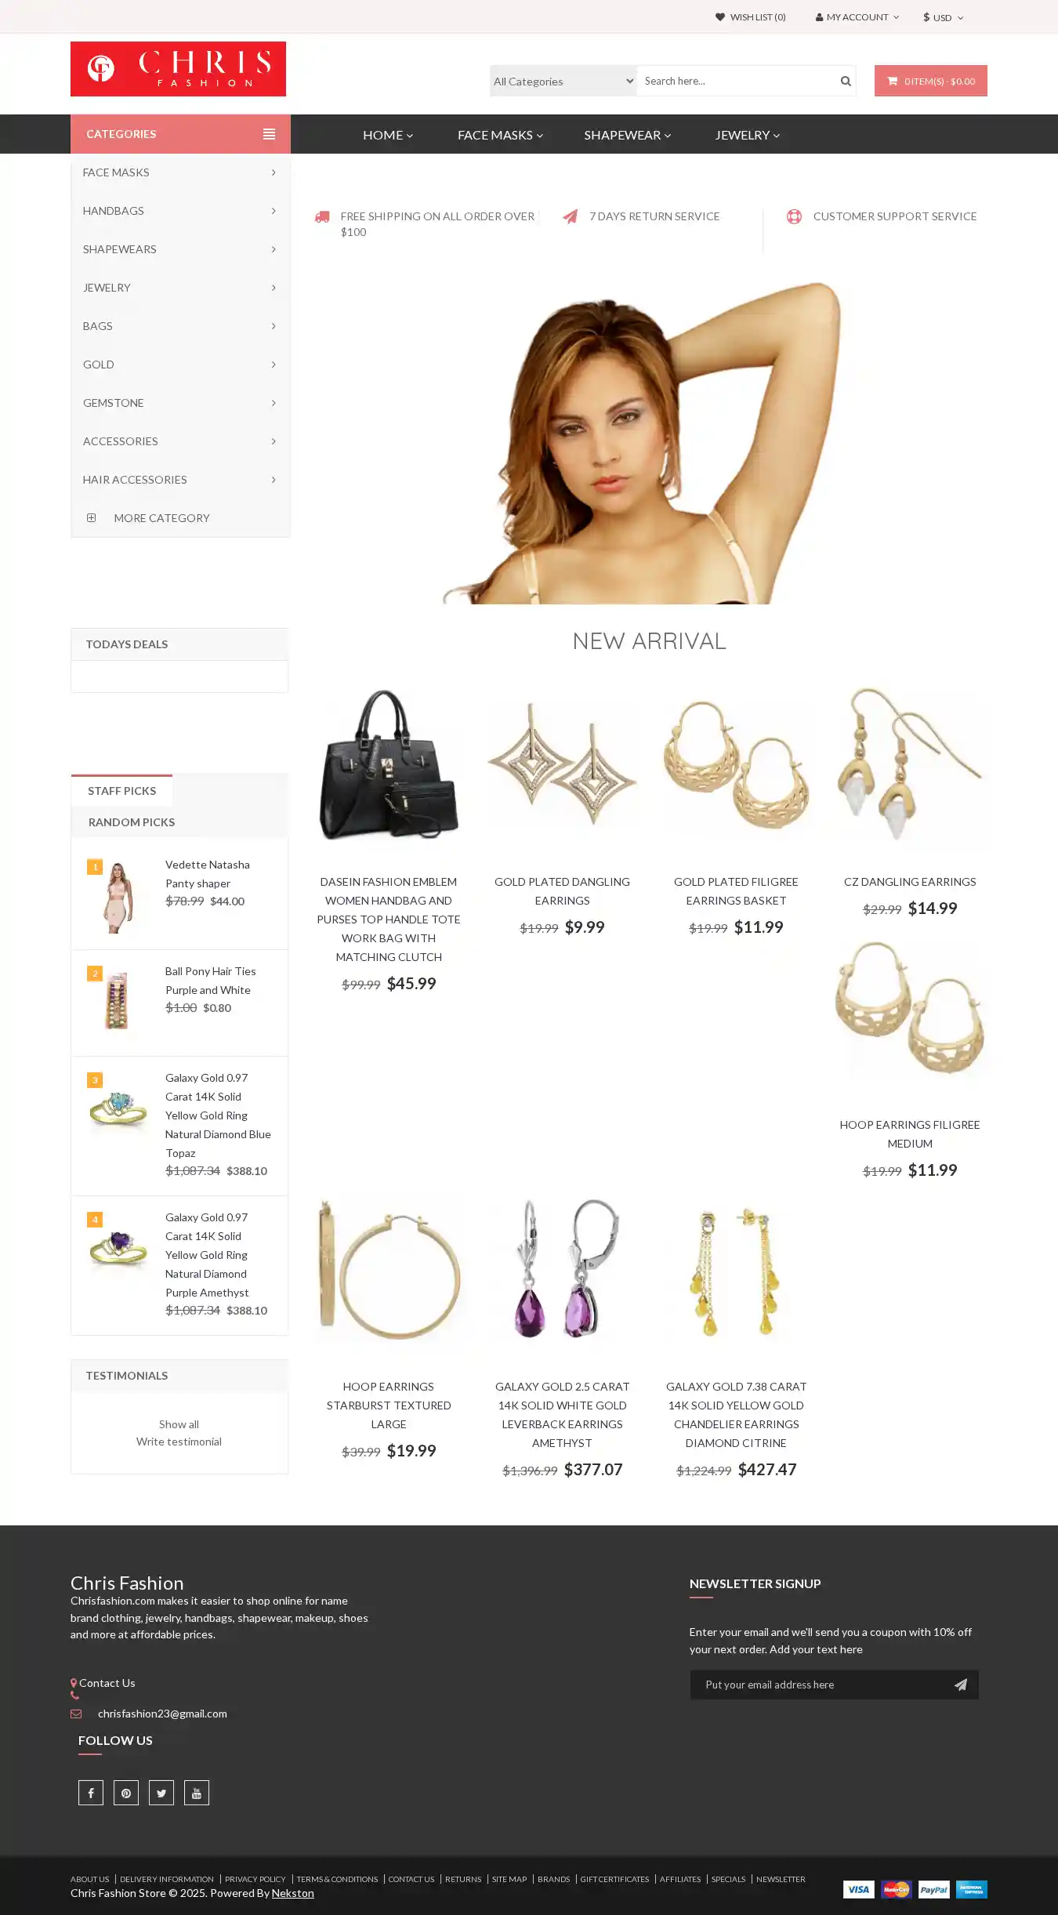Open the All Categories dropdown

[x=563, y=81]
